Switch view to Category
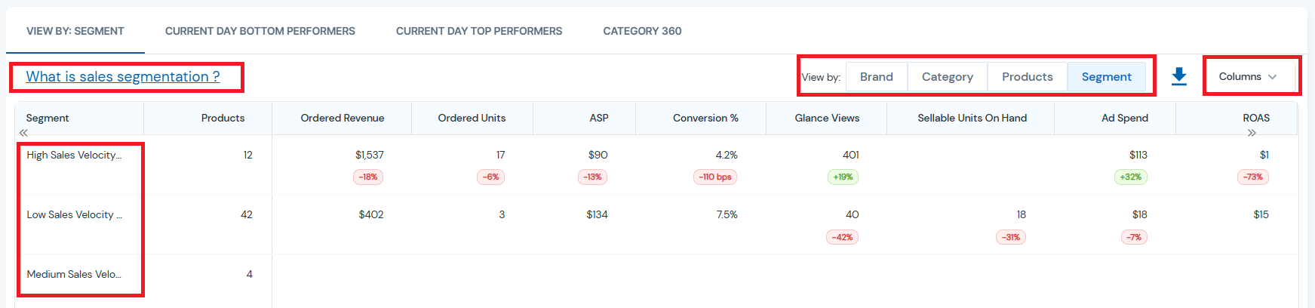This screenshot has width=1315, height=308. click(x=947, y=77)
